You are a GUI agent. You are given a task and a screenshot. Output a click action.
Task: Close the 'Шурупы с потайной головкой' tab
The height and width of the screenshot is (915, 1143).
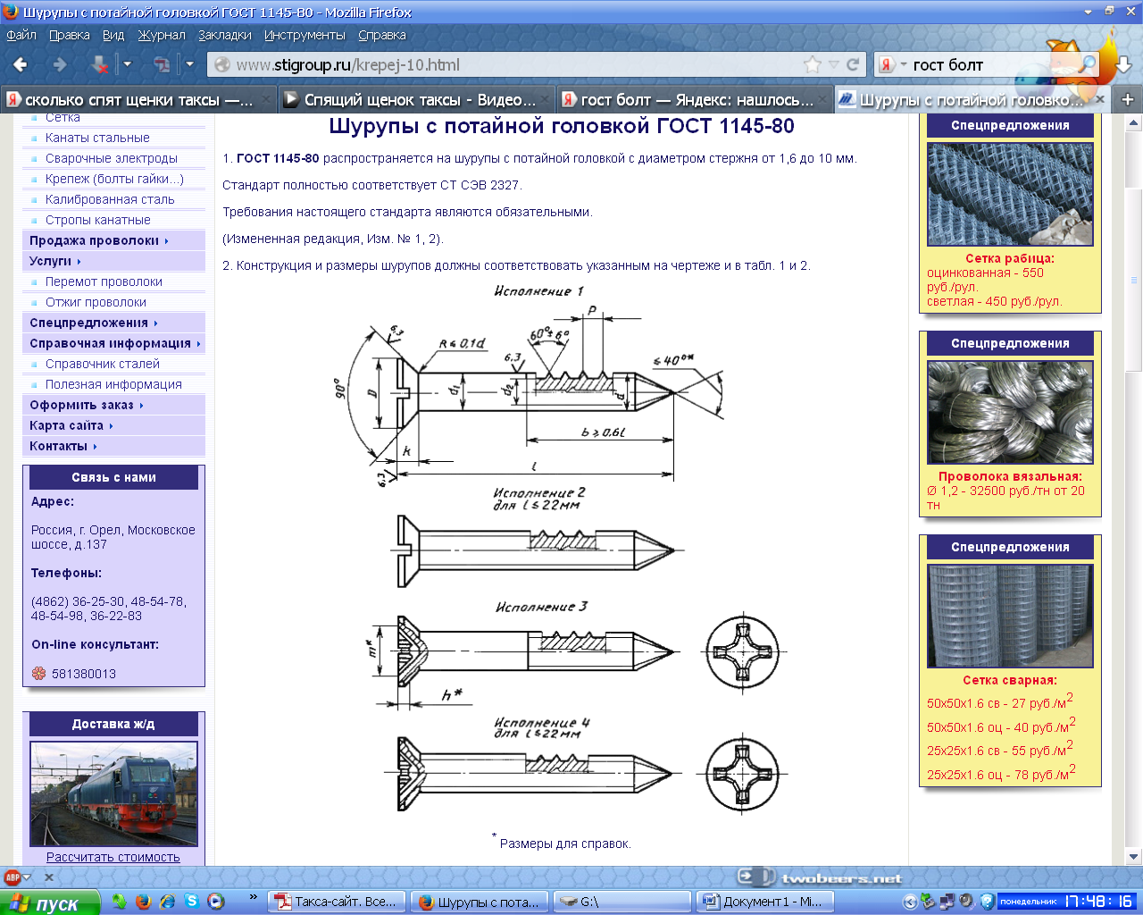point(1100,99)
